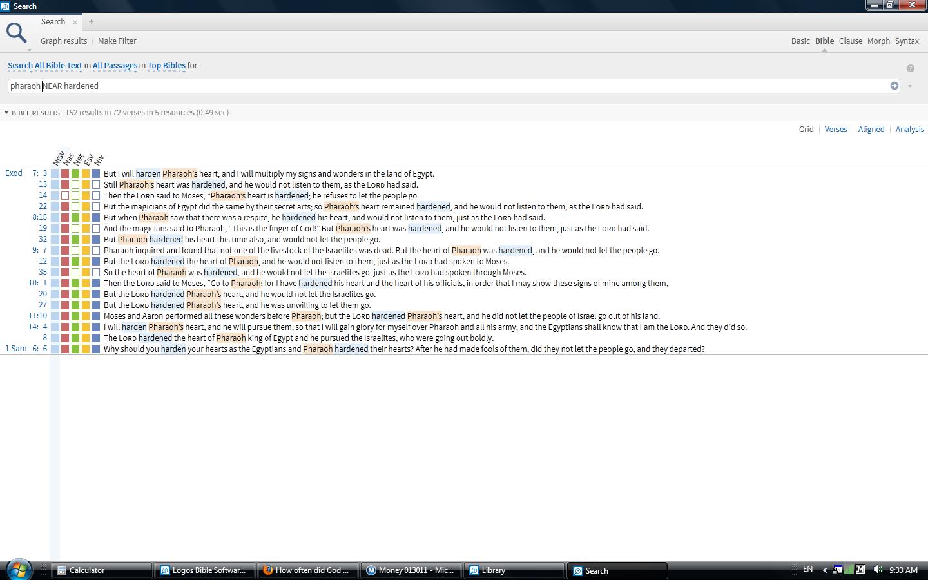The image size is (928, 580).
Task: Switch to Money 013011 taskbar window
Action: 411,570
